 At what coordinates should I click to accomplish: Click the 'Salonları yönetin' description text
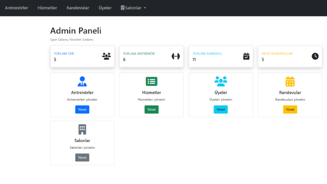click(82, 148)
